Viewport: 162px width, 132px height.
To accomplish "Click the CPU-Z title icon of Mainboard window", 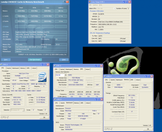I will 55,99.
